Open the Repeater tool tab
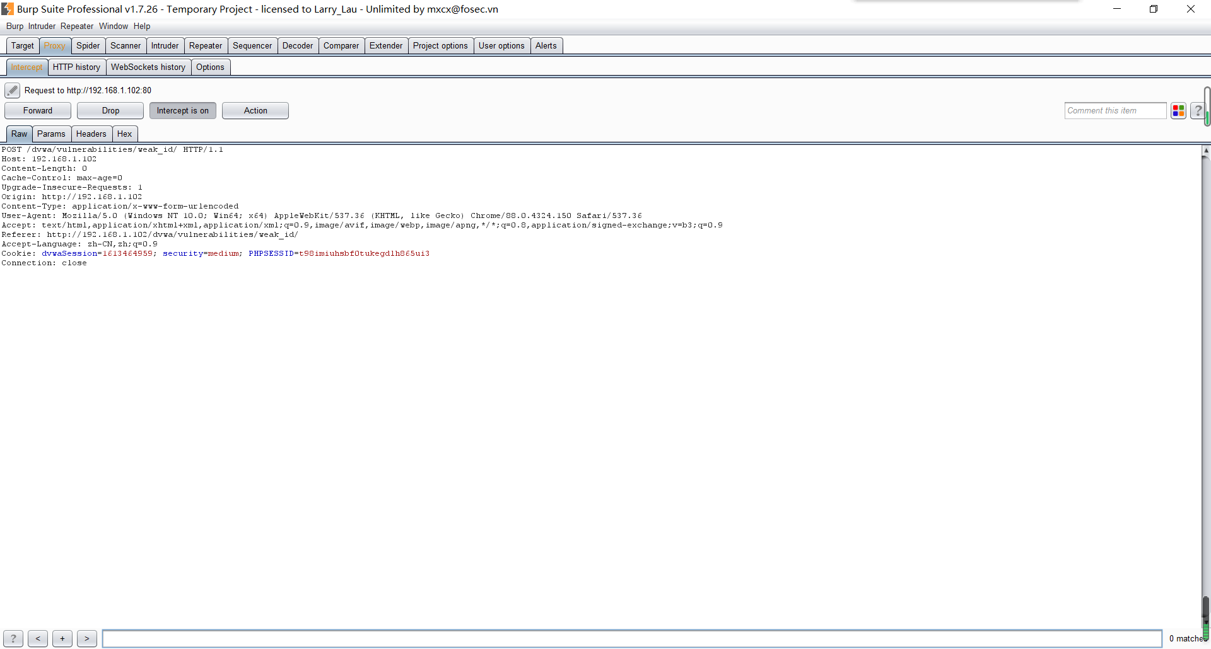The image size is (1211, 649). coord(206,45)
